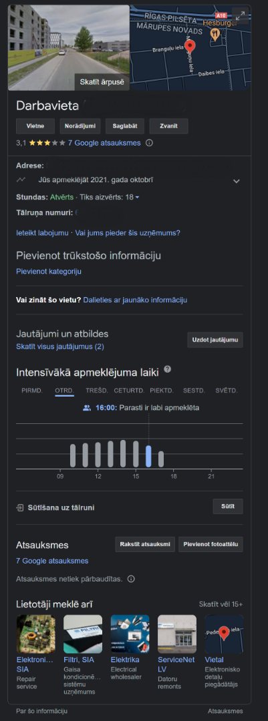Click the red location pin on the map
This screenshot has width=268, height=721.
point(189,47)
